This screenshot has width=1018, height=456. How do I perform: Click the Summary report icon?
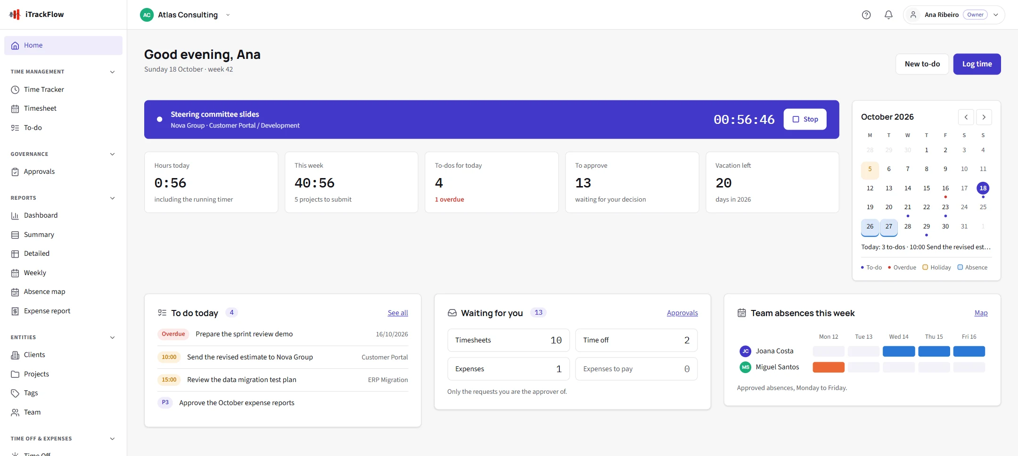pyautogui.click(x=15, y=235)
